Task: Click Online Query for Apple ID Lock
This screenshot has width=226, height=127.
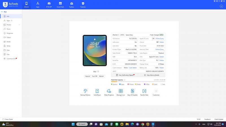Action: tap(160, 39)
